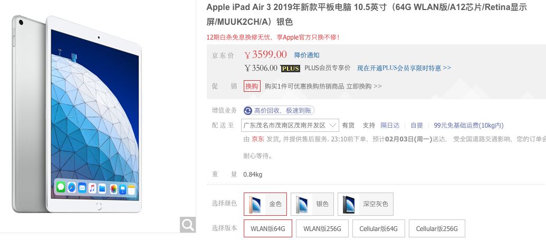Open the 现在开通PLUS会员享限时特惠 link
The image size is (546, 240).
click(x=404, y=68)
